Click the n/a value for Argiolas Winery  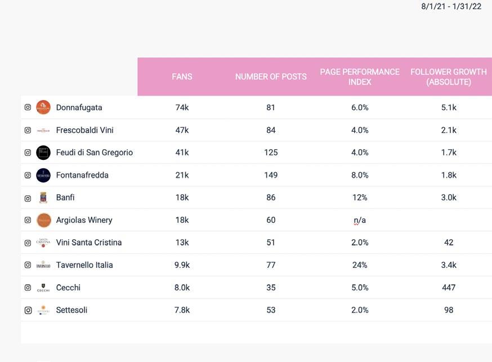(360, 220)
